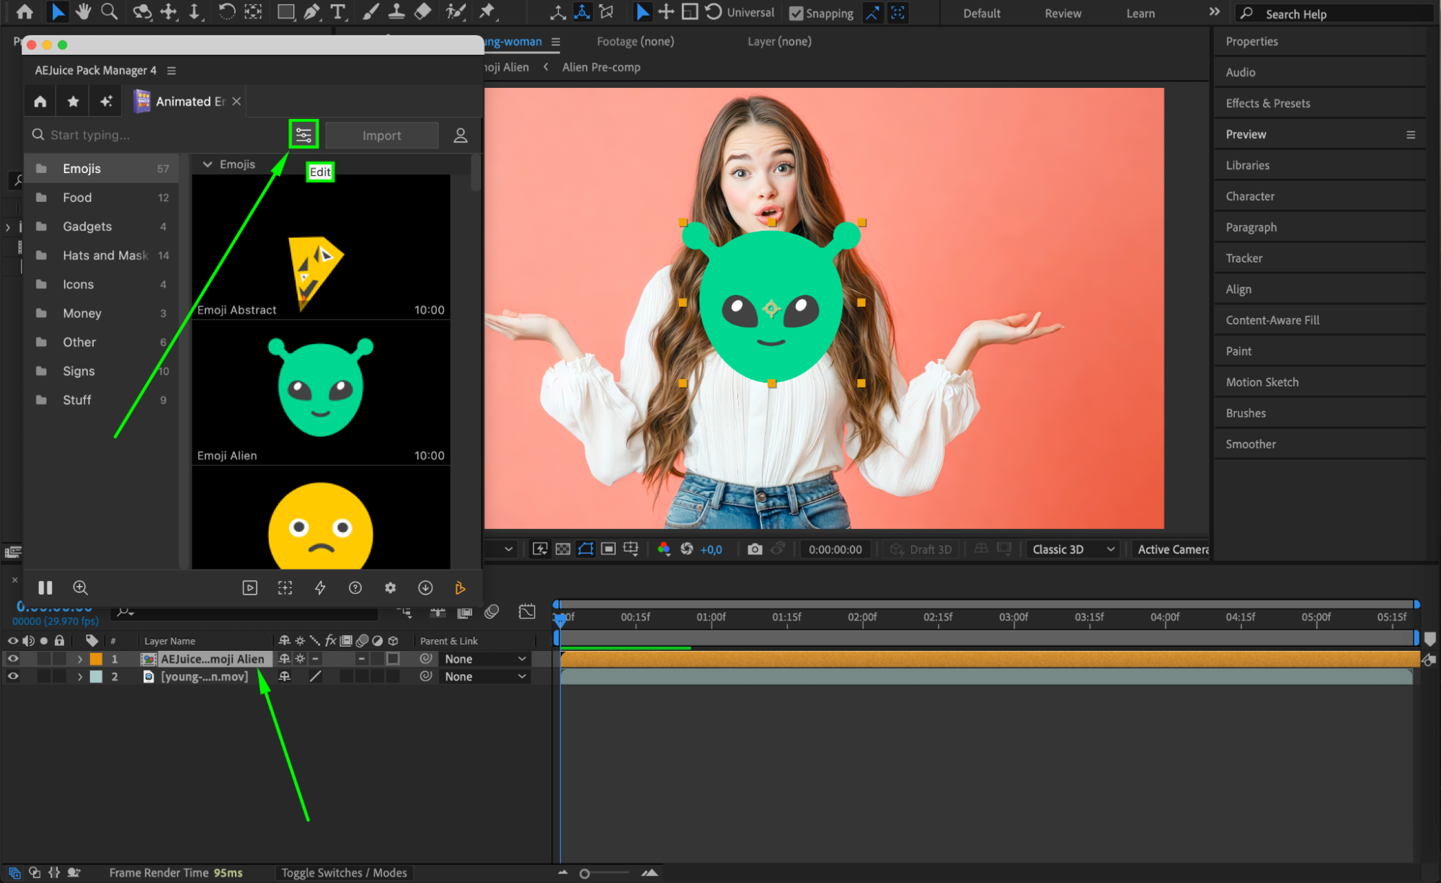Toggle the Snapping checkbox
The height and width of the screenshot is (883, 1441).
797,13
